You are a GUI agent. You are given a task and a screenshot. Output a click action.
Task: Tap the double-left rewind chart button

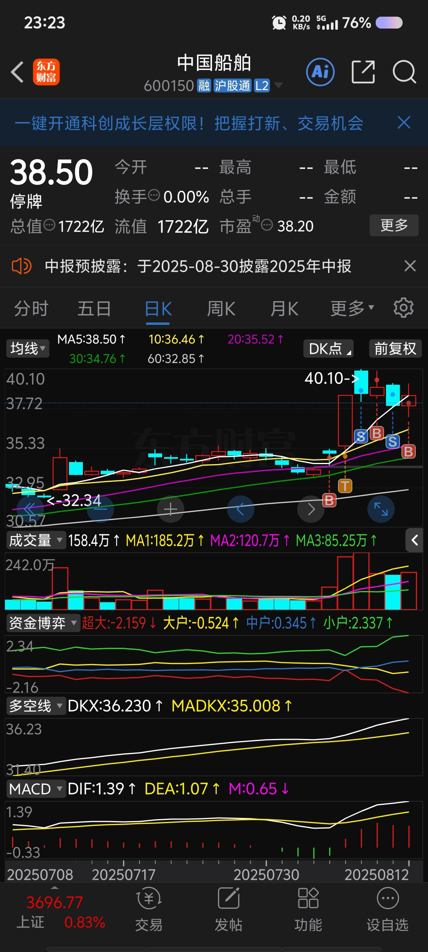tap(30, 509)
